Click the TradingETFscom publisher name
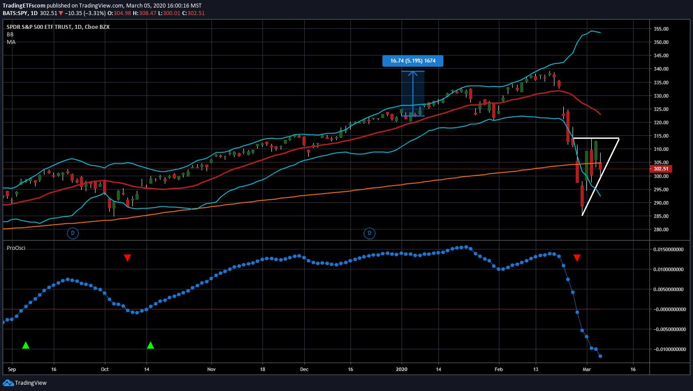The height and width of the screenshot is (391, 693). pos(24,6)
